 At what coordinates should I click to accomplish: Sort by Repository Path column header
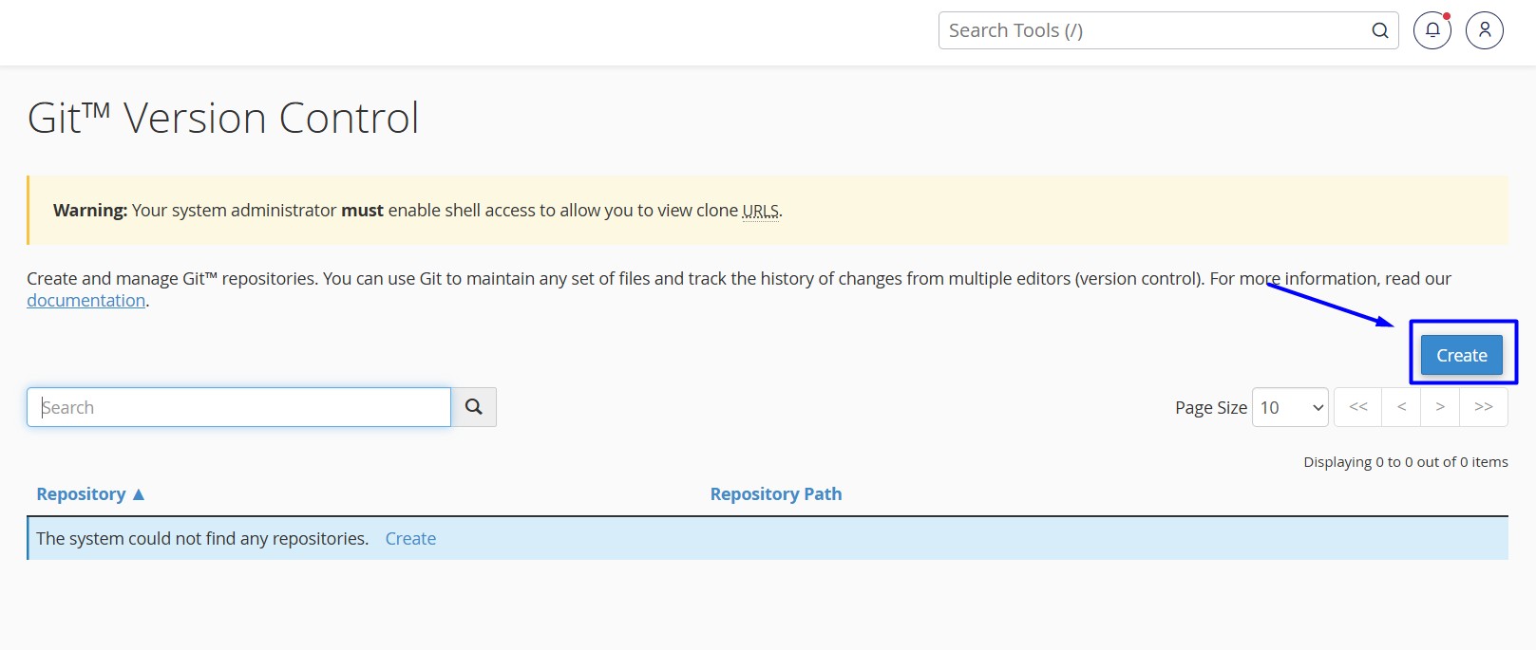[x=776, y=493]
